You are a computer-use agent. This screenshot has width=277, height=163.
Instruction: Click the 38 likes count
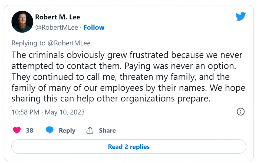(29, 131)
